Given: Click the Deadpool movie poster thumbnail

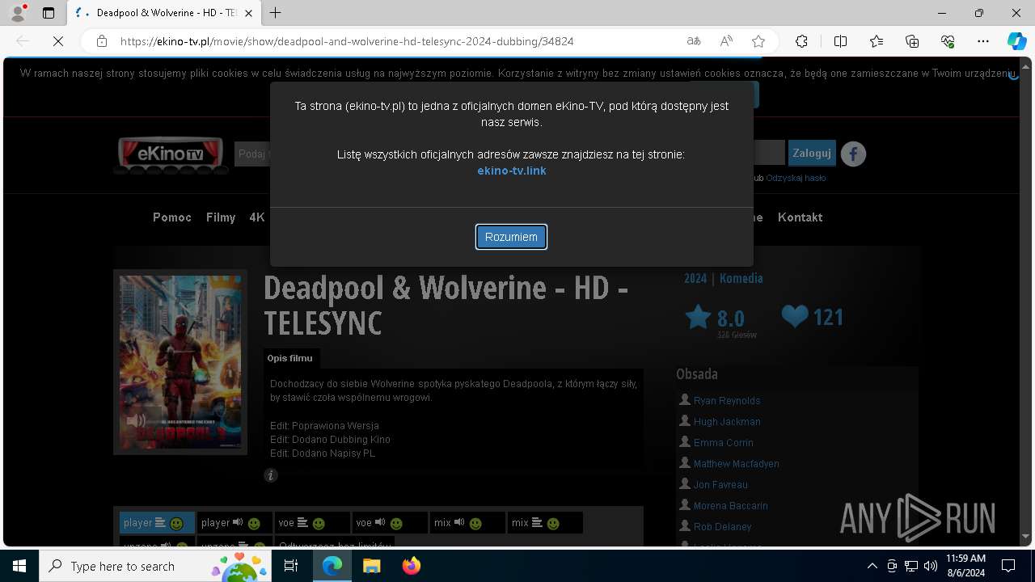Looking at the screenshot, I should (x=180, y=361).
